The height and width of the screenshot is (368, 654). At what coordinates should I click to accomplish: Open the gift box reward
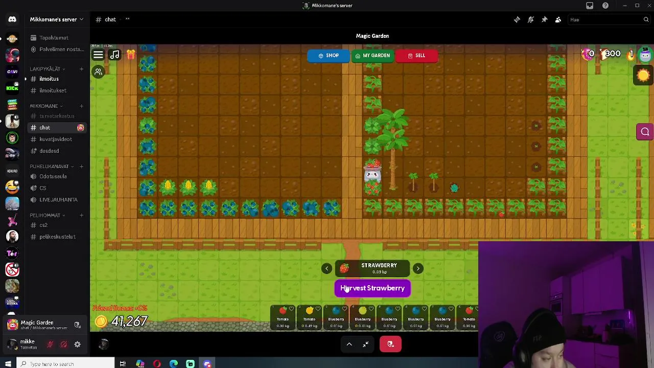tap(131, 54)
